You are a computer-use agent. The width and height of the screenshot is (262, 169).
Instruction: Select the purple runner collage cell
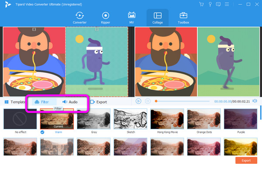pyautogui.click(x=97, y=62)
